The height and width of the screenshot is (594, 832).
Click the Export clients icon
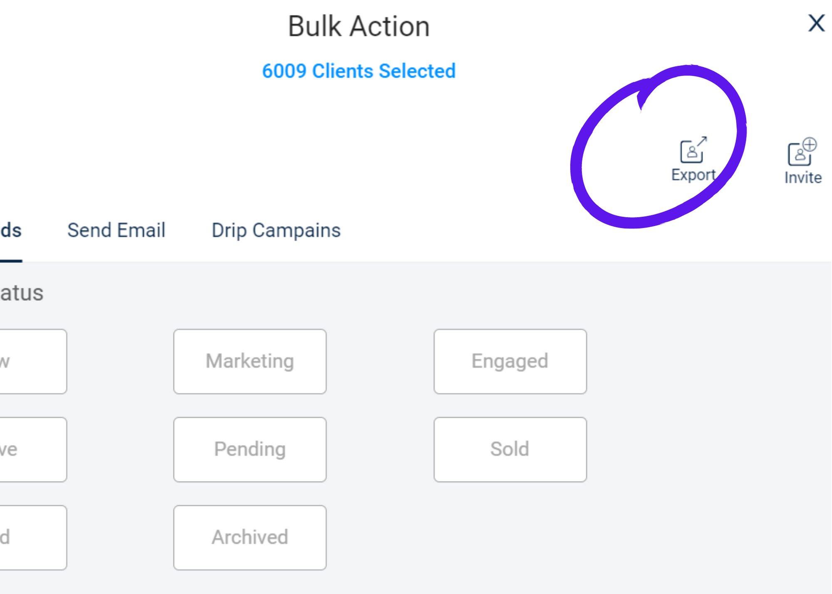pos(693,150)
